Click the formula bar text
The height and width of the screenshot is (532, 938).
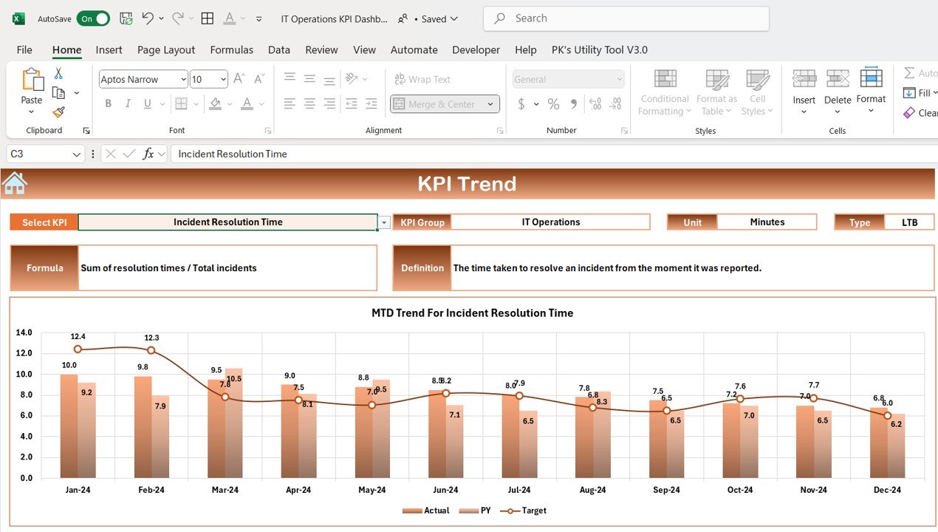click(x=233, y=154)
